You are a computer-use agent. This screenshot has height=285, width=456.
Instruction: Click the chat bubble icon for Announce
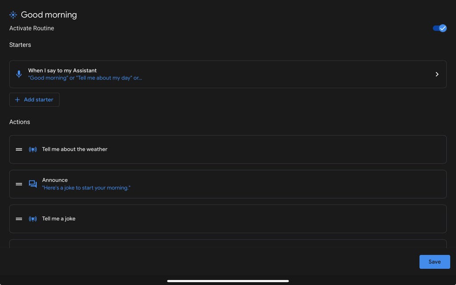[x=33, y=184]
